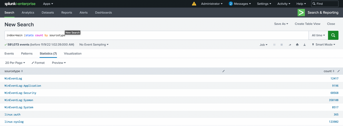Click the WinEventLog:Sysmon sourcetype
The width and height of the screenshot is (343, 126).
pyautogui.click(x=19, y=100)
